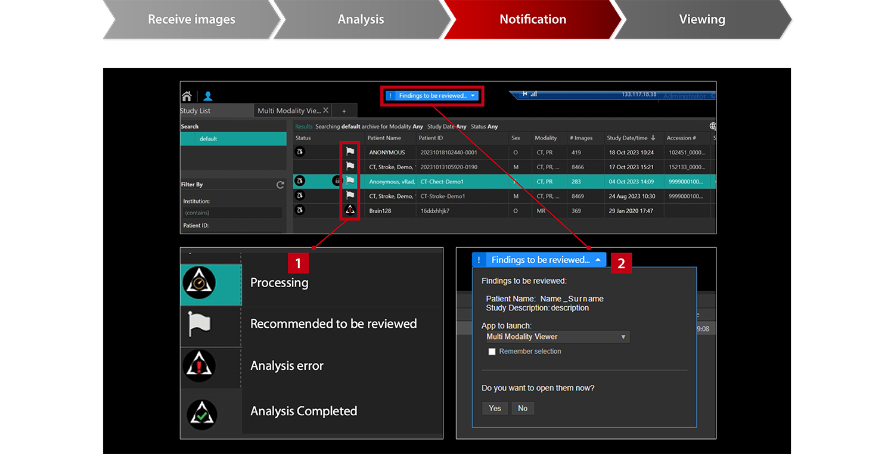Click the Results link above the table
Screen dimensions: 894x454
[x=304, y=126]
